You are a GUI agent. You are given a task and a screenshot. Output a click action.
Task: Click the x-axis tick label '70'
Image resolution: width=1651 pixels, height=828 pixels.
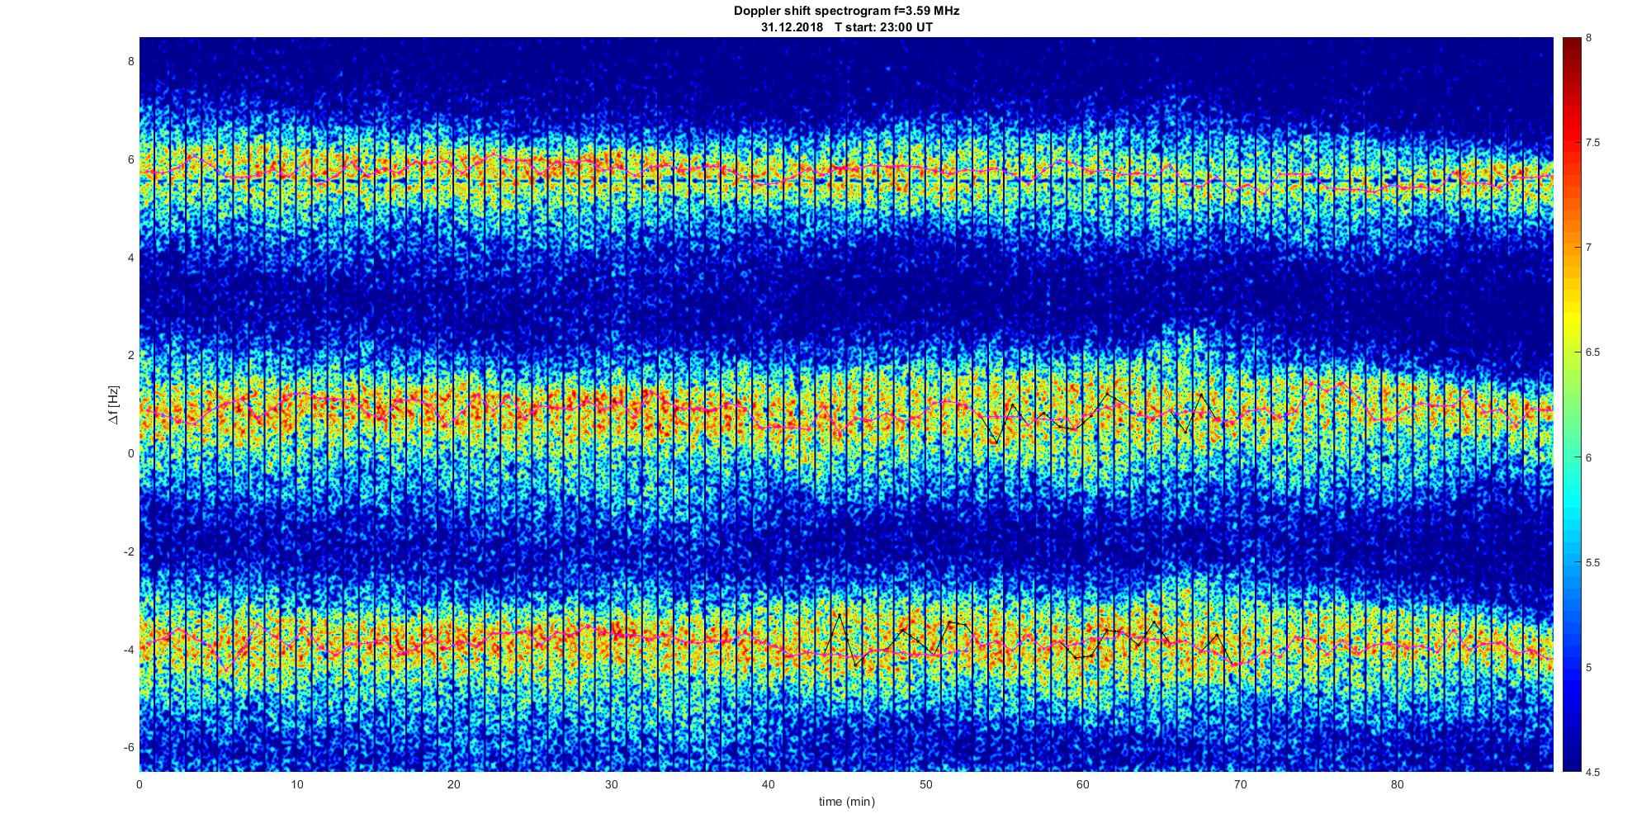(x=1240, y=784)
